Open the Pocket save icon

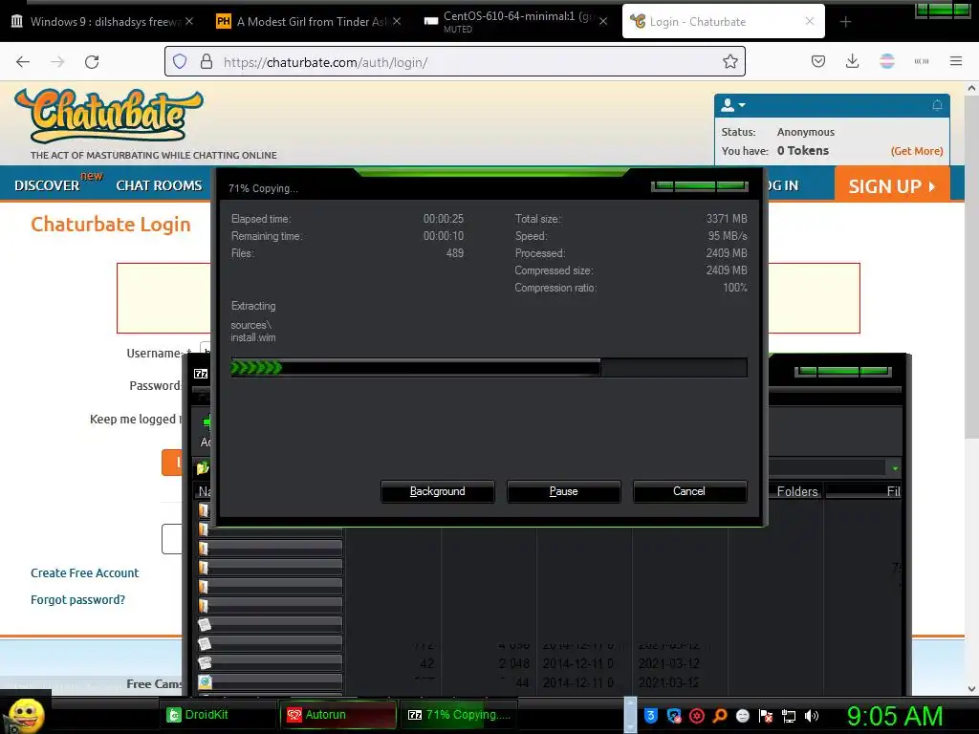(818, 61)
